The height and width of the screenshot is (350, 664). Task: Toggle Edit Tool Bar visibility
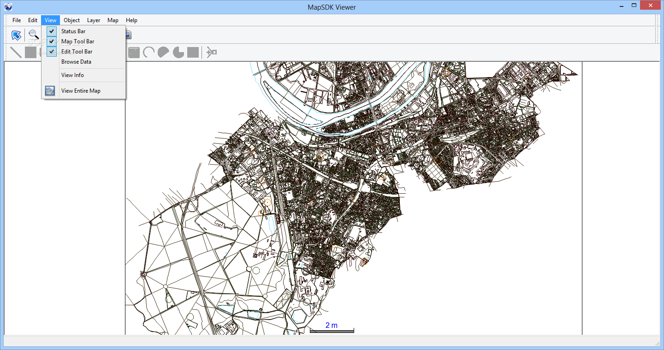coord(83,52)
